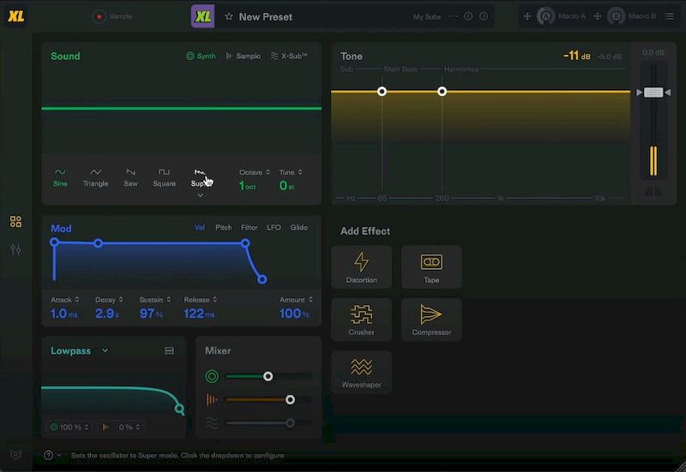The image size is (686, 472).
Task: Enable X-Sub sound mode
Action: click(289, 56)
